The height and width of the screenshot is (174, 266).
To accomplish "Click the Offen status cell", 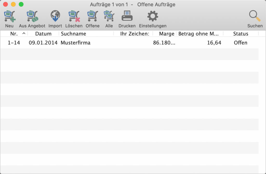I will click(241, 43).
